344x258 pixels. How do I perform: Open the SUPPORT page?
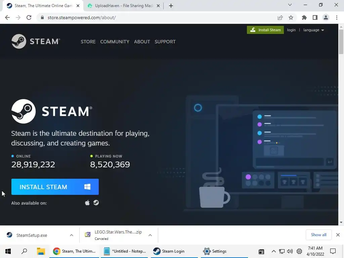165,42
